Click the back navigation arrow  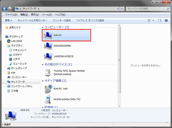coord(4,9)
